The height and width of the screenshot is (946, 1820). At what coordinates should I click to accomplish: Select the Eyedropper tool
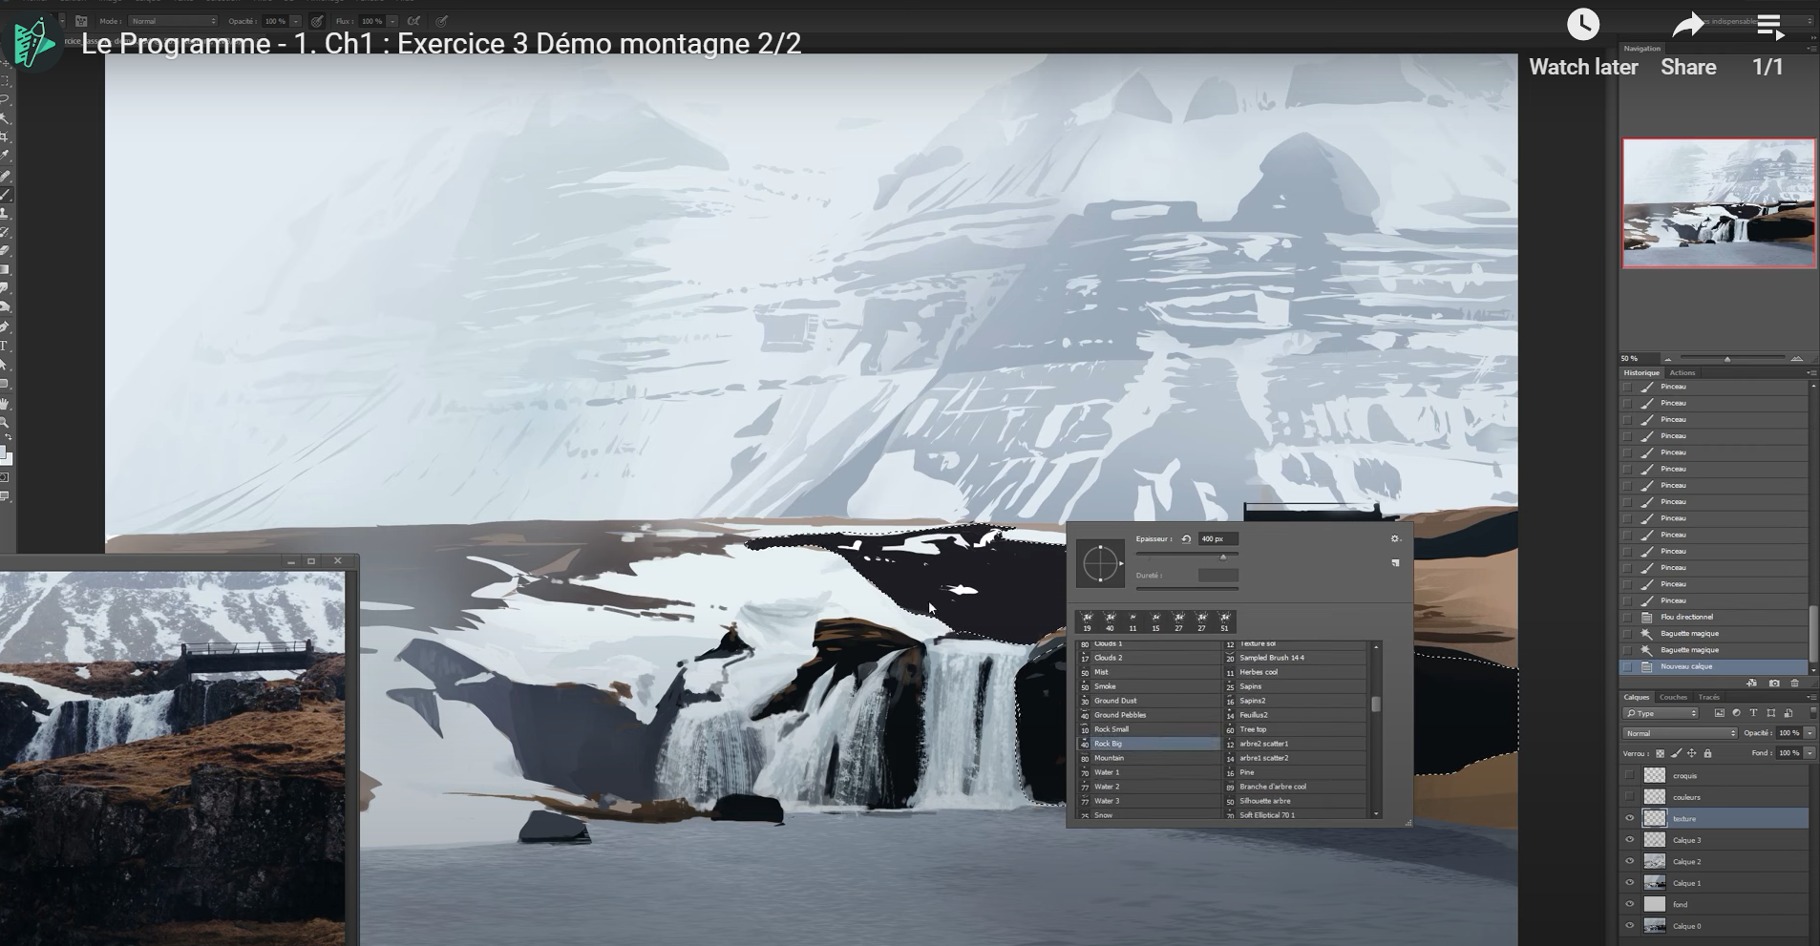pyautogui.click(x=5, y=156)
